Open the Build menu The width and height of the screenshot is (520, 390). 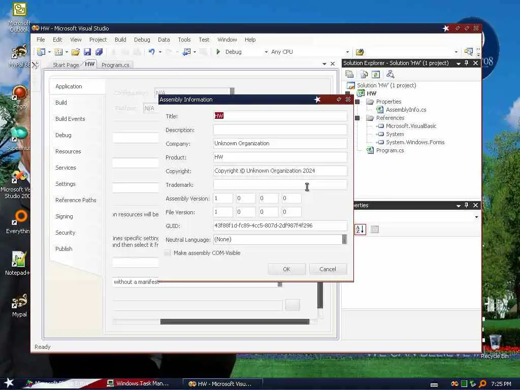120,40
